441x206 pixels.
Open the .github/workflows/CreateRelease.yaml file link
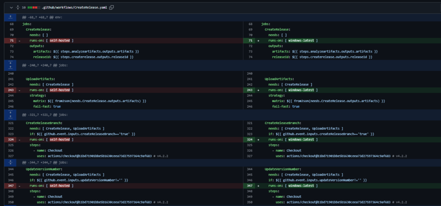[74, 8]
